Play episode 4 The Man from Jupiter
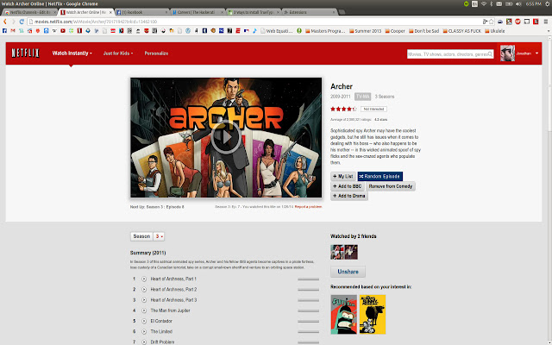 (144, 310)
